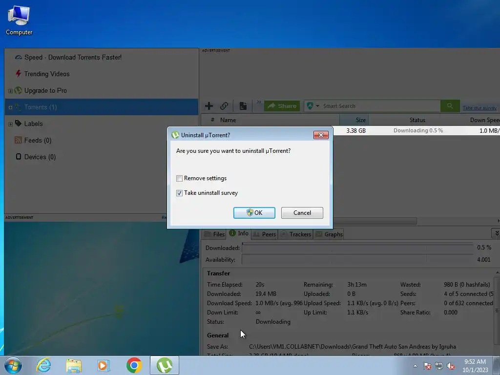500x375 pixels.
Task: Open Feeds (0) in sidebar
Action: coord(38,140)
